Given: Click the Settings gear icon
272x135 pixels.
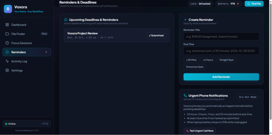Looking at the screenshot, I should [x=7, y=71].
